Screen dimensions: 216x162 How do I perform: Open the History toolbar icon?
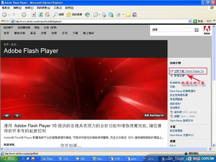(x=87, y=15)
